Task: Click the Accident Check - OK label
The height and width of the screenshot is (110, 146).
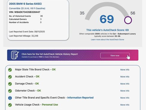Action: [x=27, y=77]
